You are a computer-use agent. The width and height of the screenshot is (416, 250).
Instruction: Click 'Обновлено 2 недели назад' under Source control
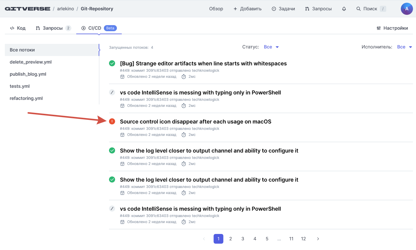click(x=152, y=135)
